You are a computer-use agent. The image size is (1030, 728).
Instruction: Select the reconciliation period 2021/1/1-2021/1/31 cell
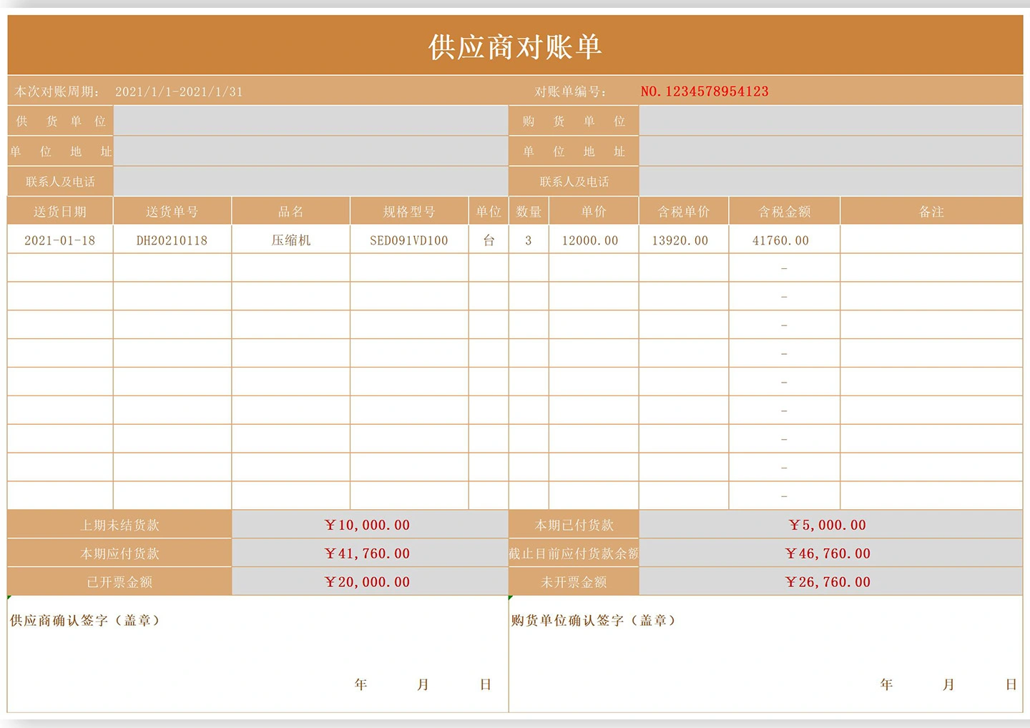[x=179, y=92]
